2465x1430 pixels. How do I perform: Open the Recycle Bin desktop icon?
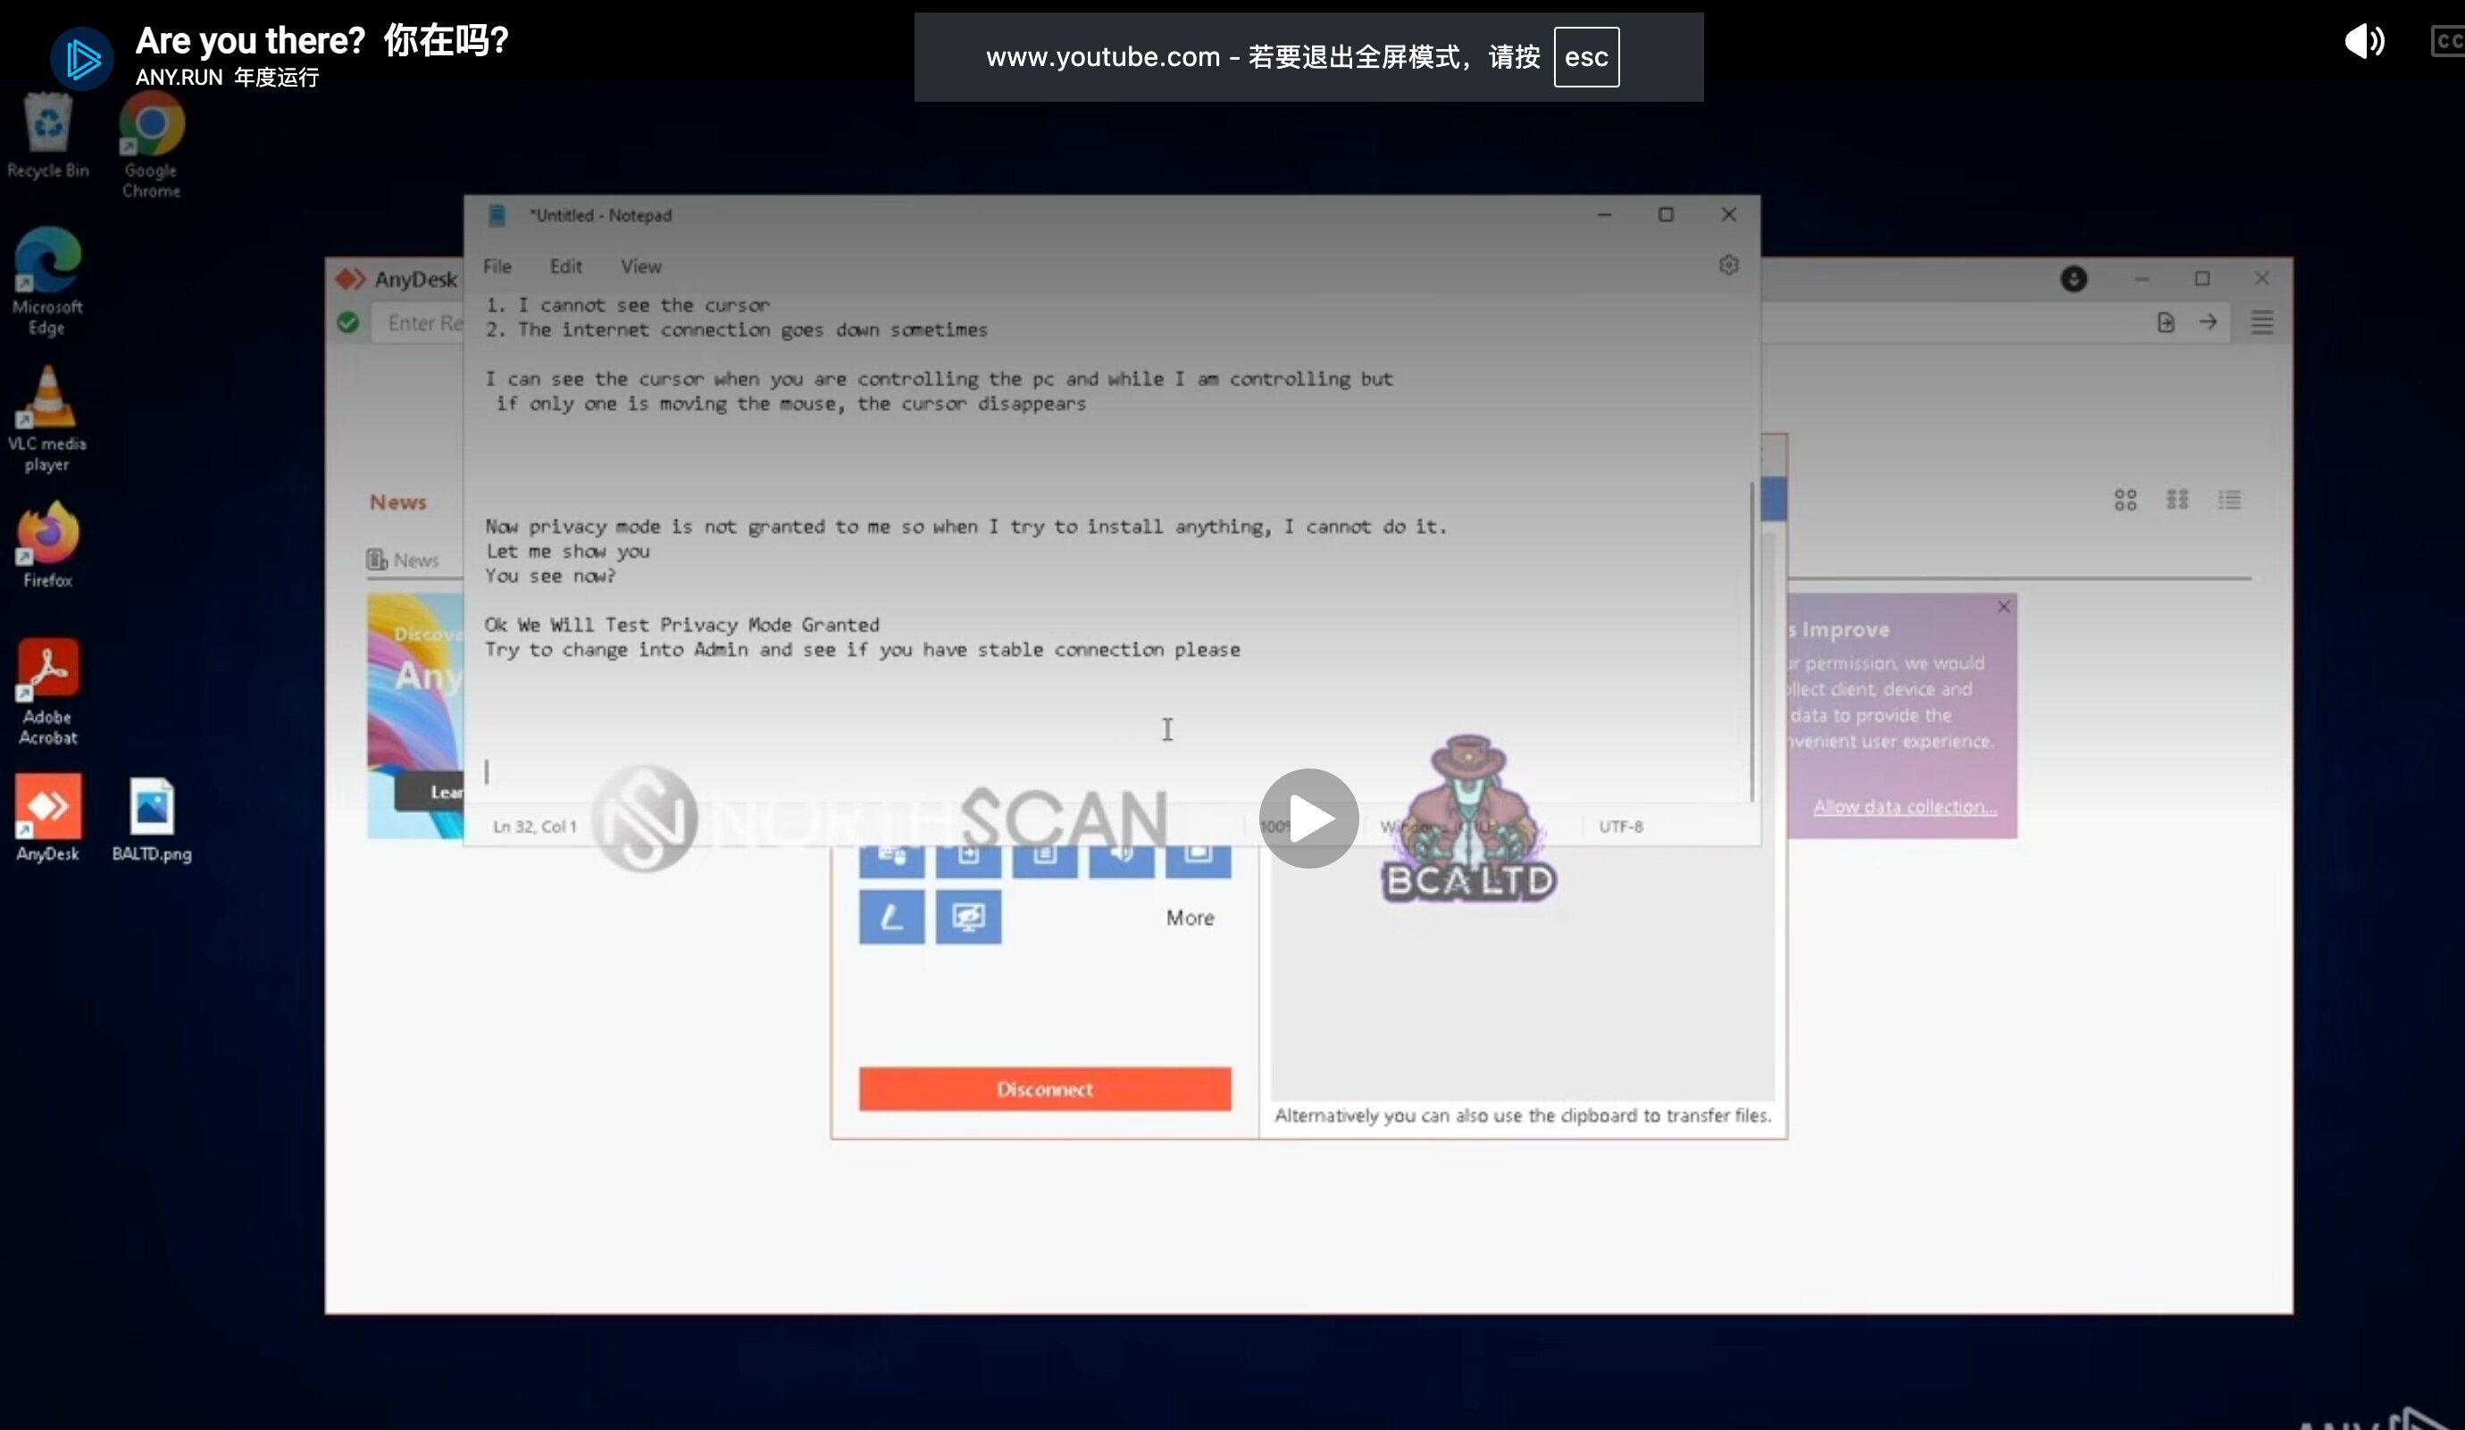(48, 137)
